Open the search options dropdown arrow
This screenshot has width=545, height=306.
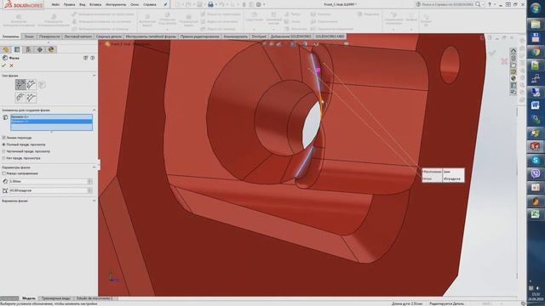pyautogui.click(x=483, y=4)
